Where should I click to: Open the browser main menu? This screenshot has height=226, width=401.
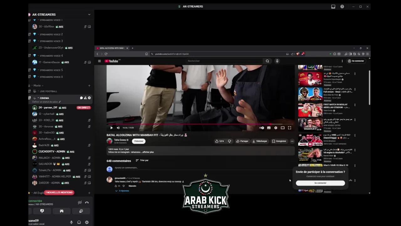(x=367, y=54)
